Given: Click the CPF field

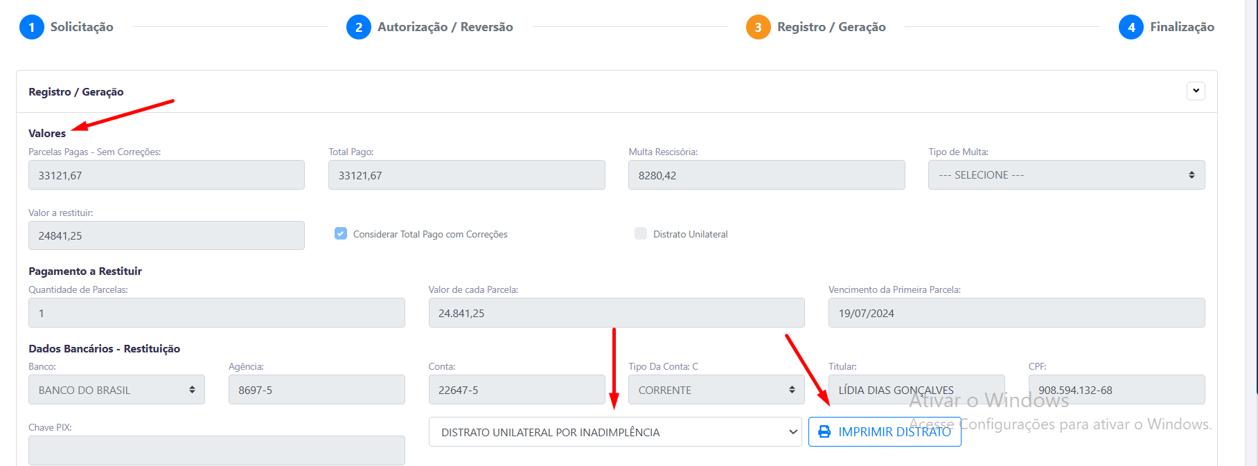Looking at the screenshot, I should 1117,390.
